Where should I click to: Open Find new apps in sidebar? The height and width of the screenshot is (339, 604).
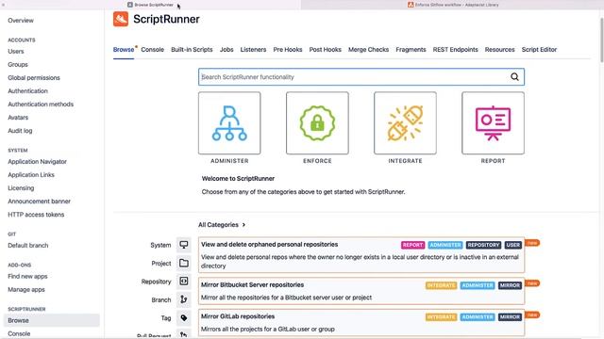click(x=27, y=276)
